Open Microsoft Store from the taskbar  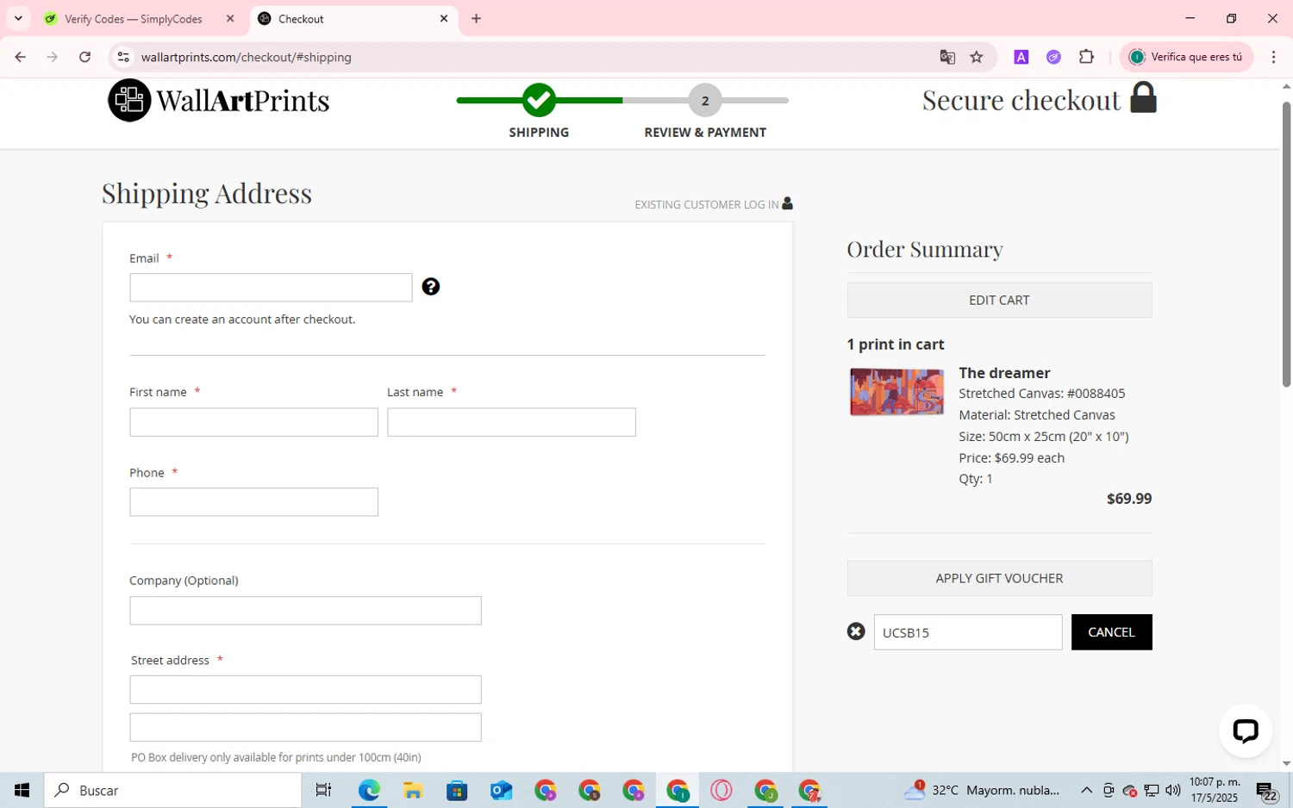coord(457,790)
